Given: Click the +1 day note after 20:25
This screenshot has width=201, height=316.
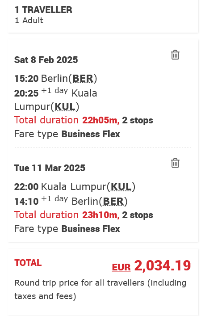Looking at the screenshot, I should click(54, 91).
